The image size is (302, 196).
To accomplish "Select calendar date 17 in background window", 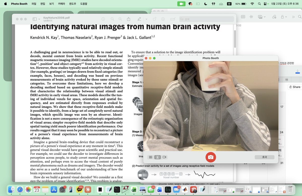I will pos(282,107).
